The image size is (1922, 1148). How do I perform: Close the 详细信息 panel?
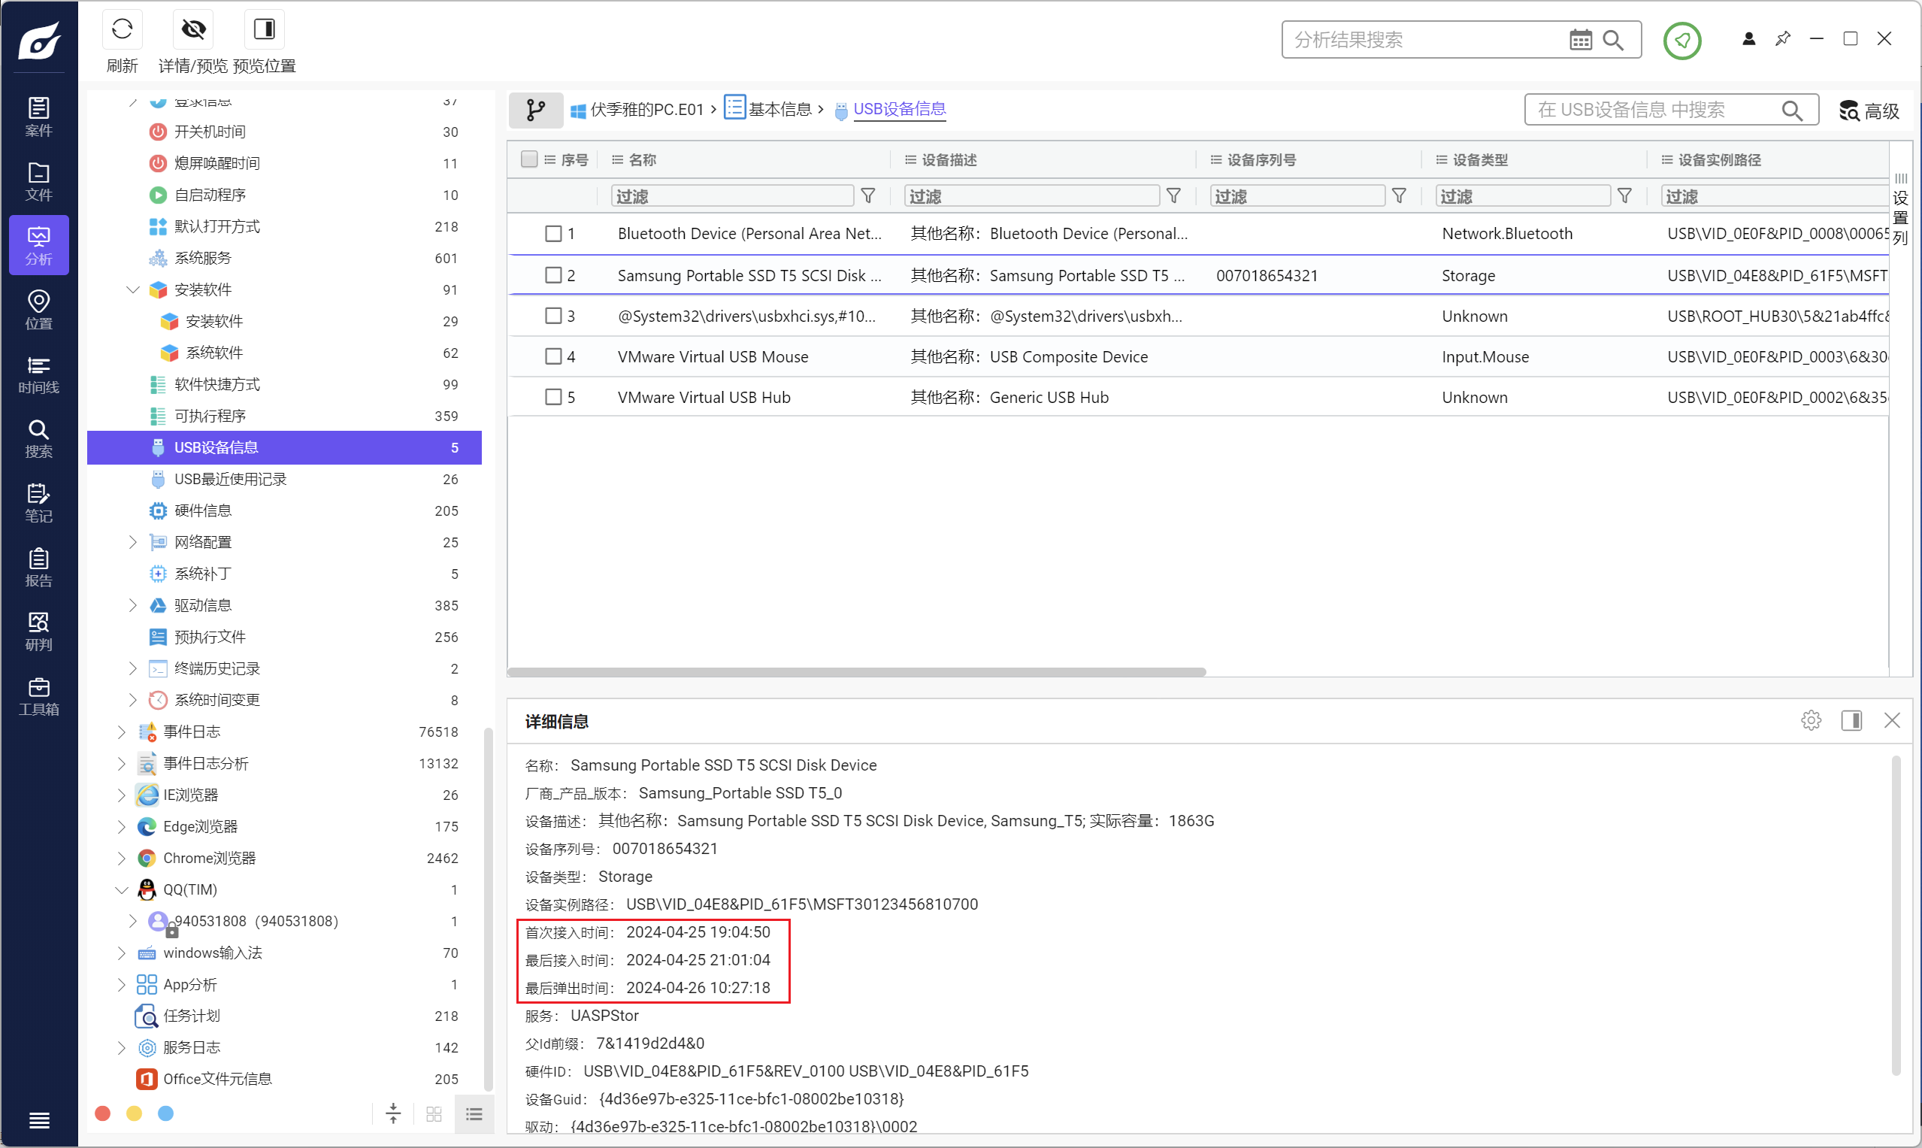pos(1892,720)
